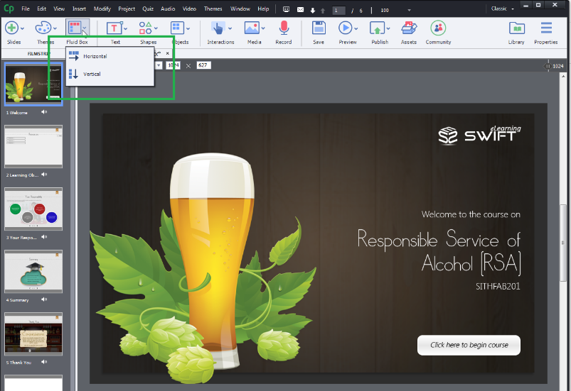
Task: Start recording with the Record microphone icon
Action: coord(284,28)
